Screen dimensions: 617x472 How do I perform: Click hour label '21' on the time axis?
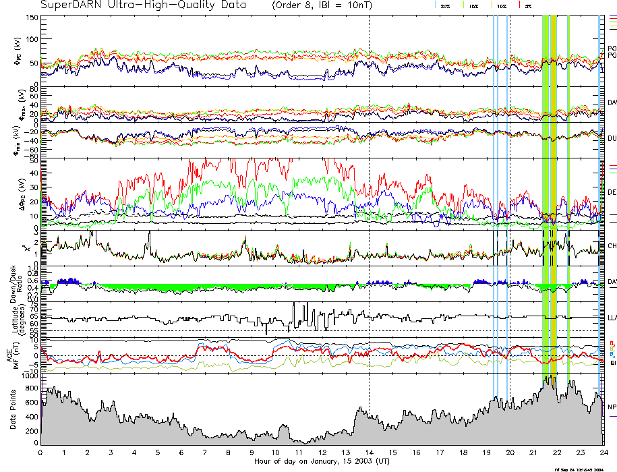point(533,452)
